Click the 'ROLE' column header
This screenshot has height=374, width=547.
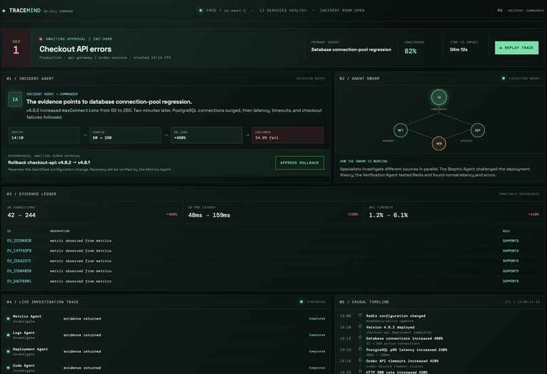(506, 231)
